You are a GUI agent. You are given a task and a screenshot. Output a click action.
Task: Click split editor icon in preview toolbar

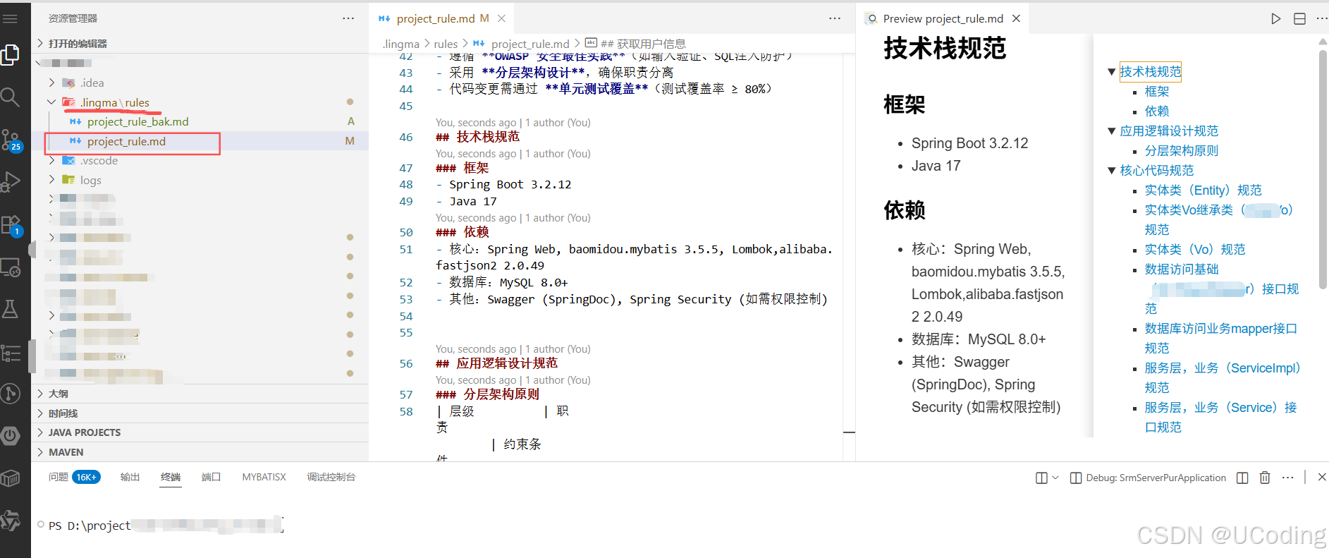pyautogui.click(x=1299, y=19)
